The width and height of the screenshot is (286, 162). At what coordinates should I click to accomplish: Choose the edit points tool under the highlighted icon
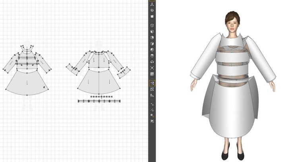pyautogui.click(x=152, y=89)
